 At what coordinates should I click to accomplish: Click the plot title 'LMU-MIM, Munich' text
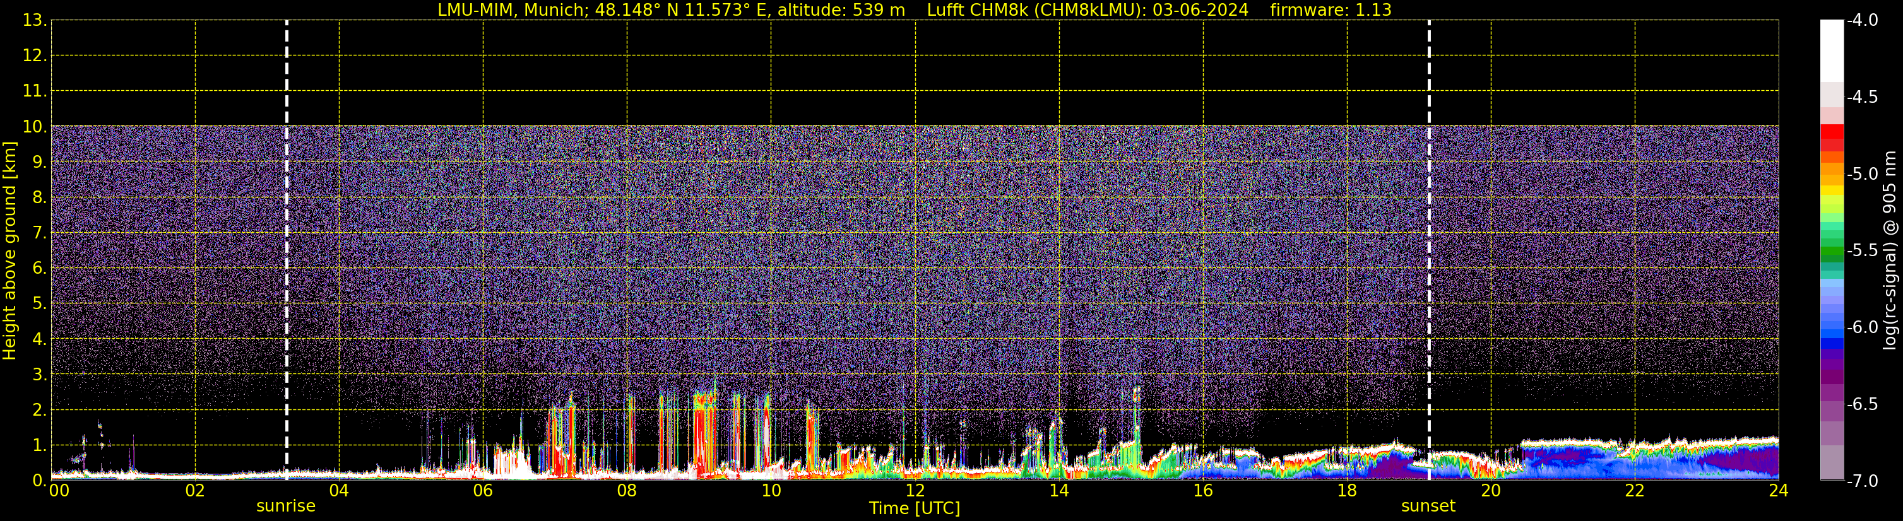513,10
